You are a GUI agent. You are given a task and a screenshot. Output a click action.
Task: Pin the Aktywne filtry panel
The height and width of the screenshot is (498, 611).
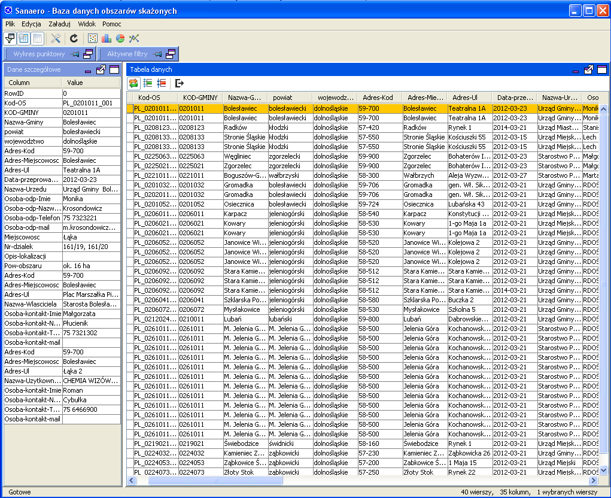[157, 54]
